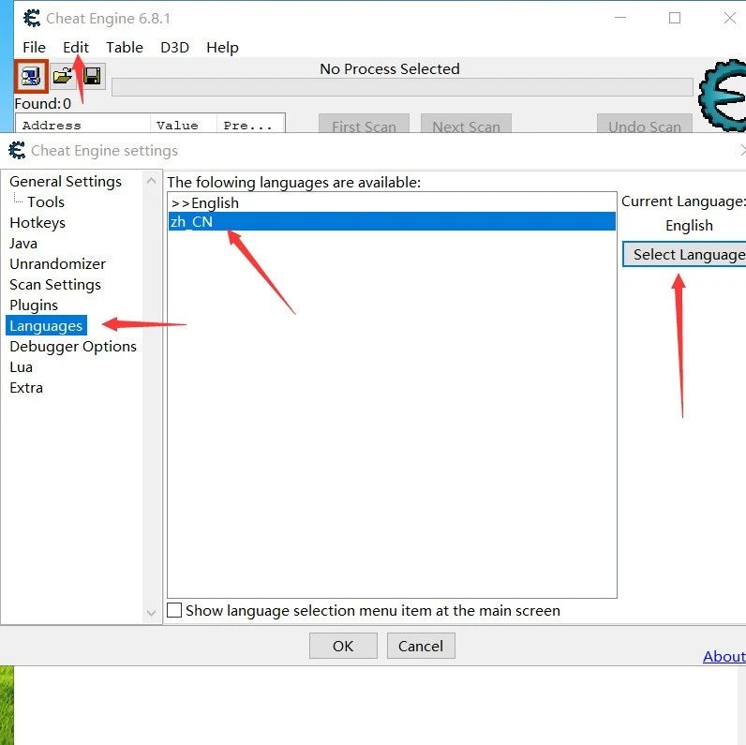Image resolution: width=746 pixels, height=745 pixels.
Task: Click the Pre... column header
Action: pyautogui.click(x=251, y=125)
